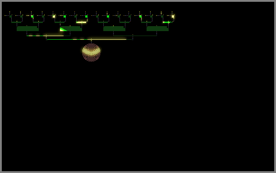276x173 pixels.
Task: Select the pale yellow leaf square near the left
Action: (x=54, y=17)
